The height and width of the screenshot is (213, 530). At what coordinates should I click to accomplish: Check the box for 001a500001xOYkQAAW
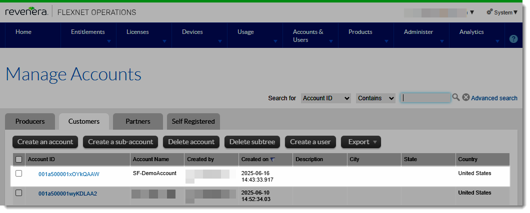pos(19,173)
